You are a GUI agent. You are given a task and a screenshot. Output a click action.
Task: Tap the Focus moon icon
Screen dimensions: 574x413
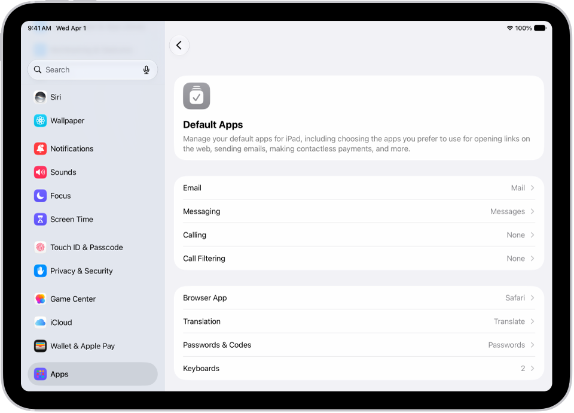(40, 196)
